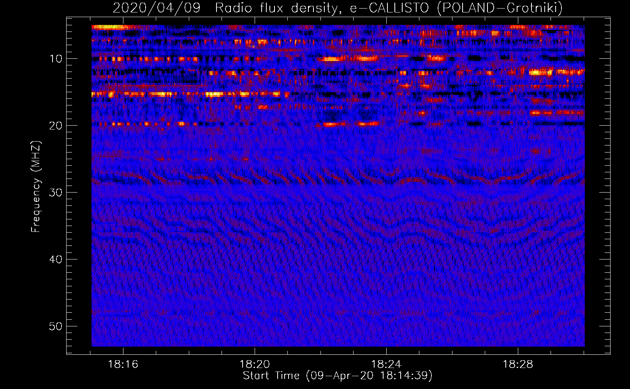This screenshot has height=389, width=630.
Task: Click the "18:16" time tick label
Action: (123, 364)
